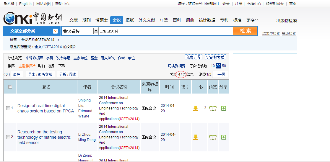The width and height of the screenshot is (330, 162).
Task: Go to next page with 下一页
Action: pyautogui.click(x=220, y=74)
